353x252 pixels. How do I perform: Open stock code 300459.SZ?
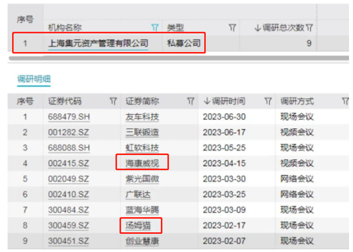click(69, 226)
